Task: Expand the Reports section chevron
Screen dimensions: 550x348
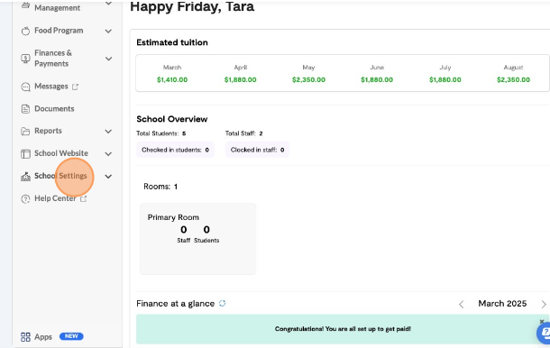Action: pos(108,132)
